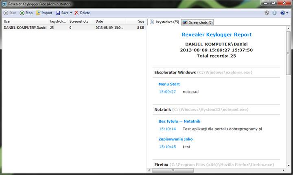
Task: Sort by Size column header
Action: tap(136, 21)
